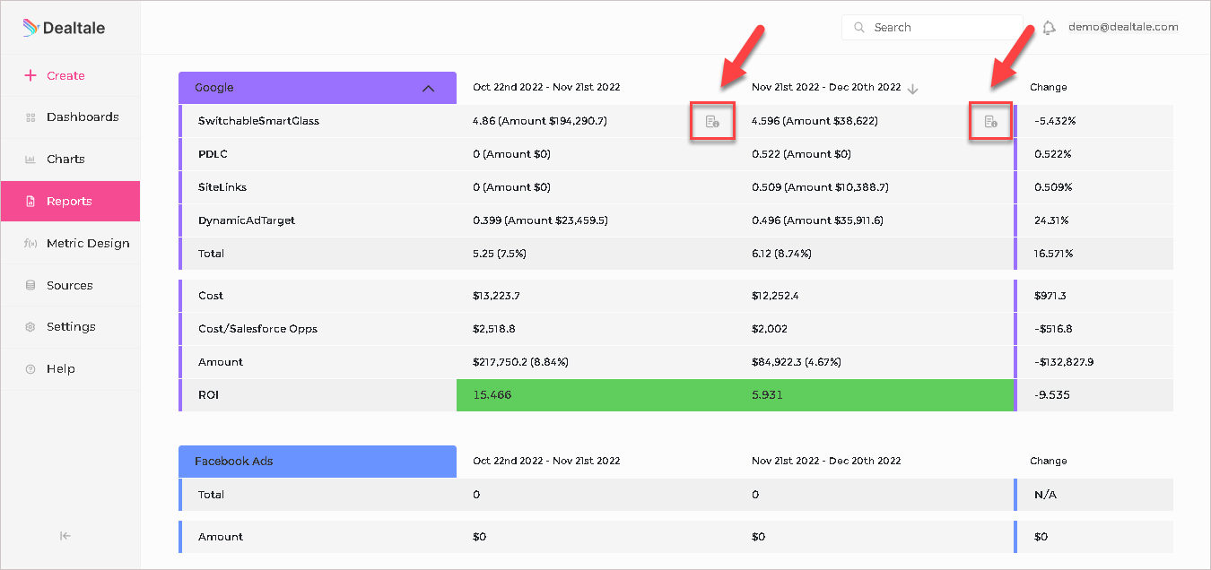Click Google's Oct 22nd 2022 – Nov 21st 2022 header
1211x570 pixels.
(546, 88)
